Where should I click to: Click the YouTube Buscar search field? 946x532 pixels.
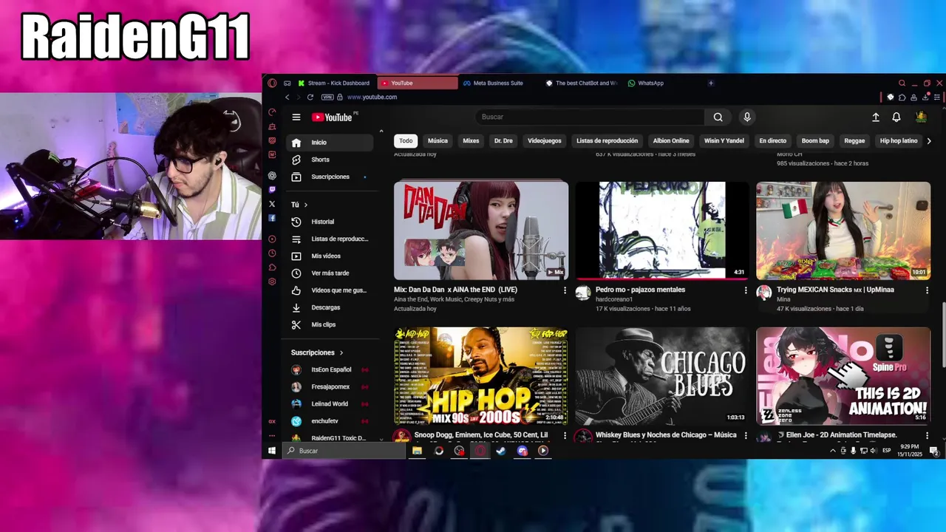click(x=591, y=117)
